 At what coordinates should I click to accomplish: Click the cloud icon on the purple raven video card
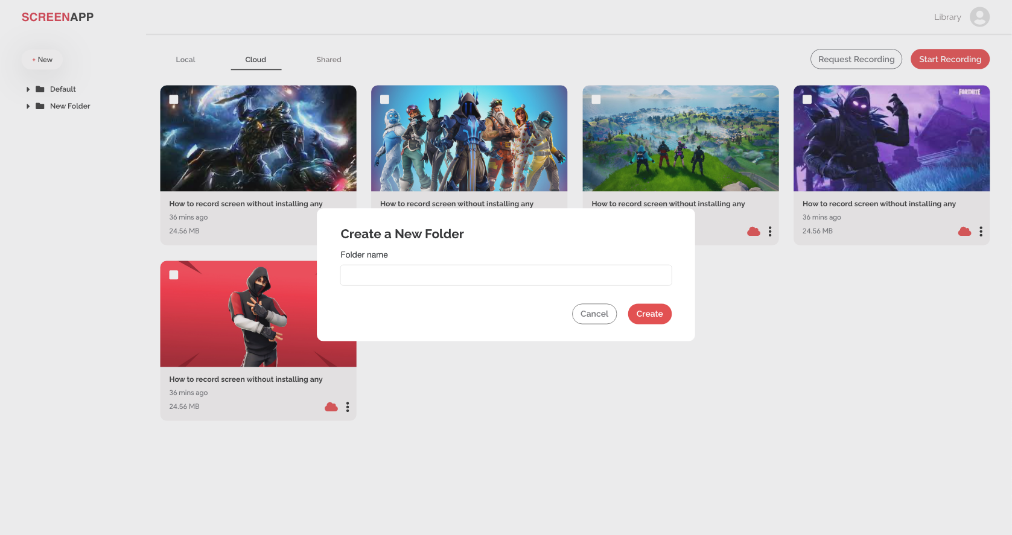point(964,232)
